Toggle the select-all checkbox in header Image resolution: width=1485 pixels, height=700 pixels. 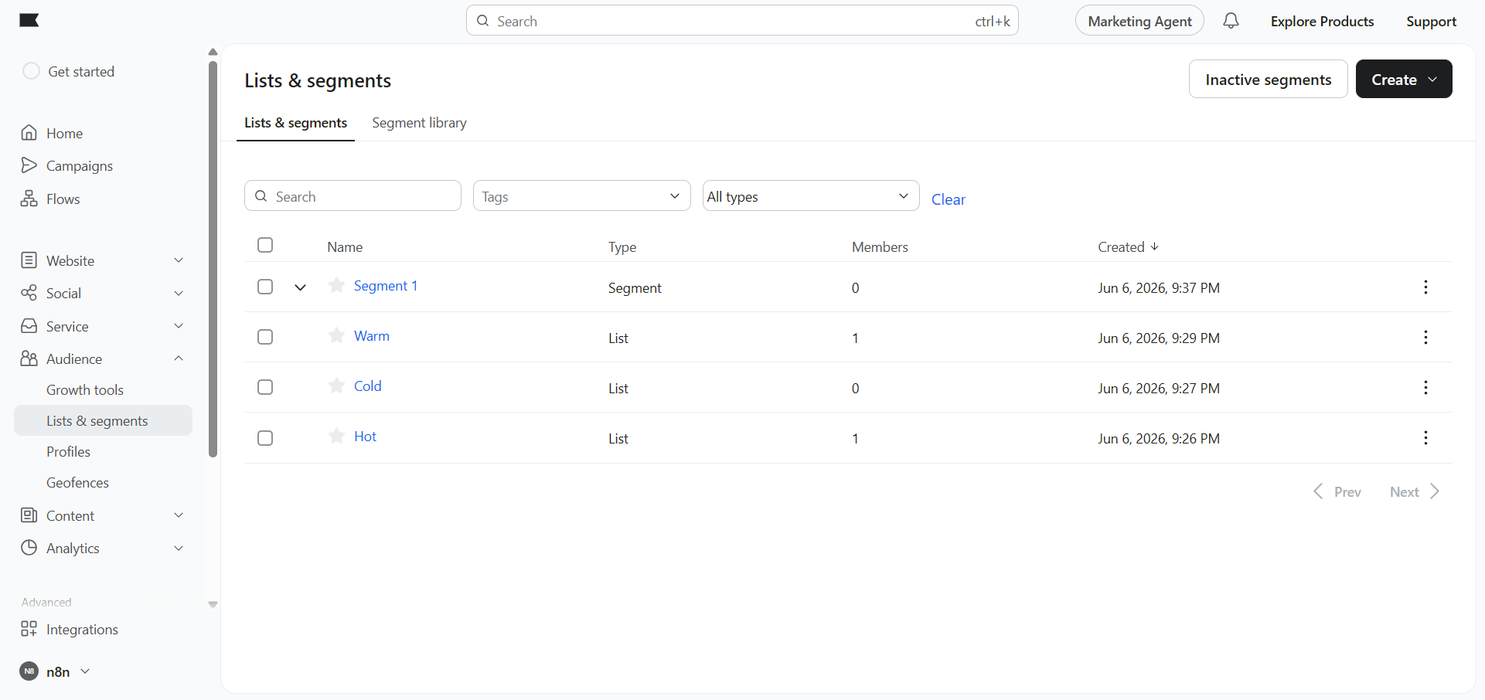[265, 245]
